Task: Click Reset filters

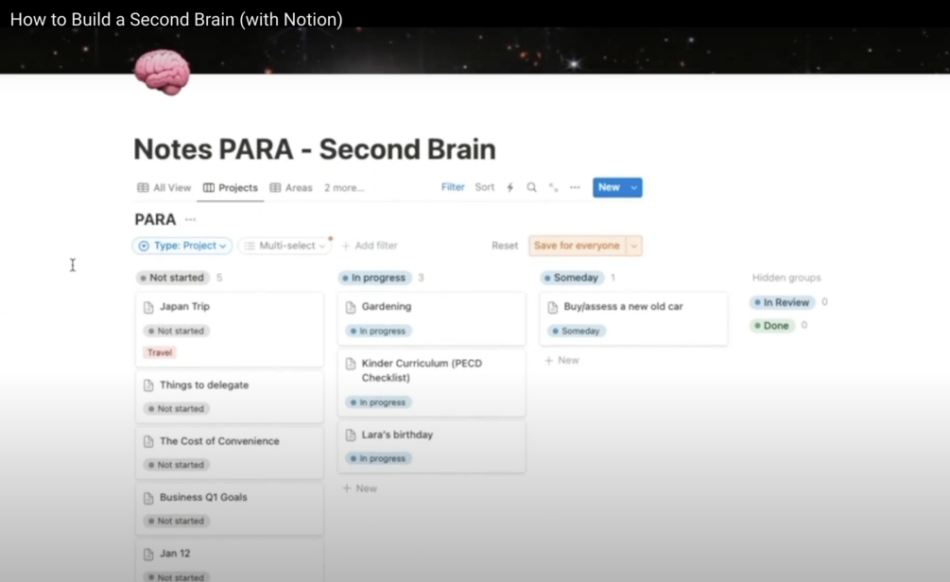Action: click(505, 246)
